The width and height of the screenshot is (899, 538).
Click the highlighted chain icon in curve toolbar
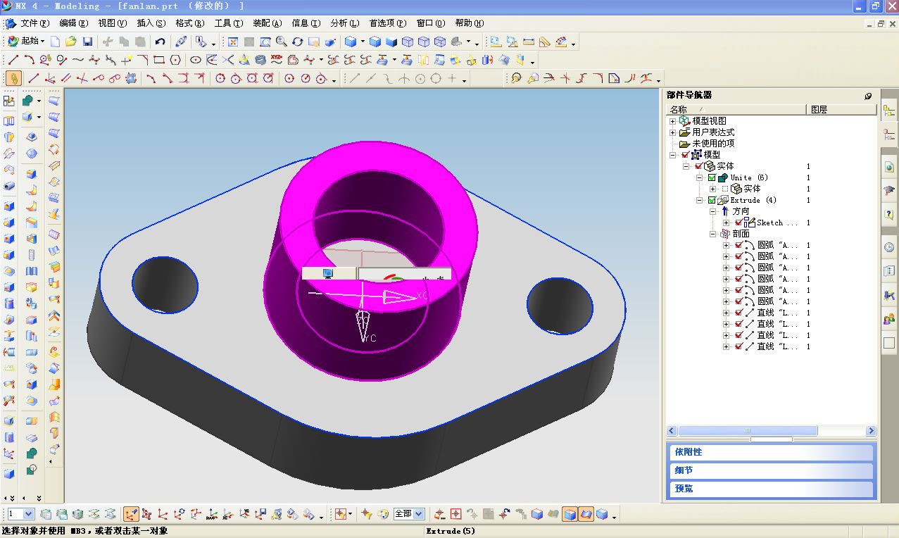[x=13, y=78]
